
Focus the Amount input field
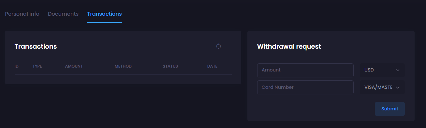305,70
